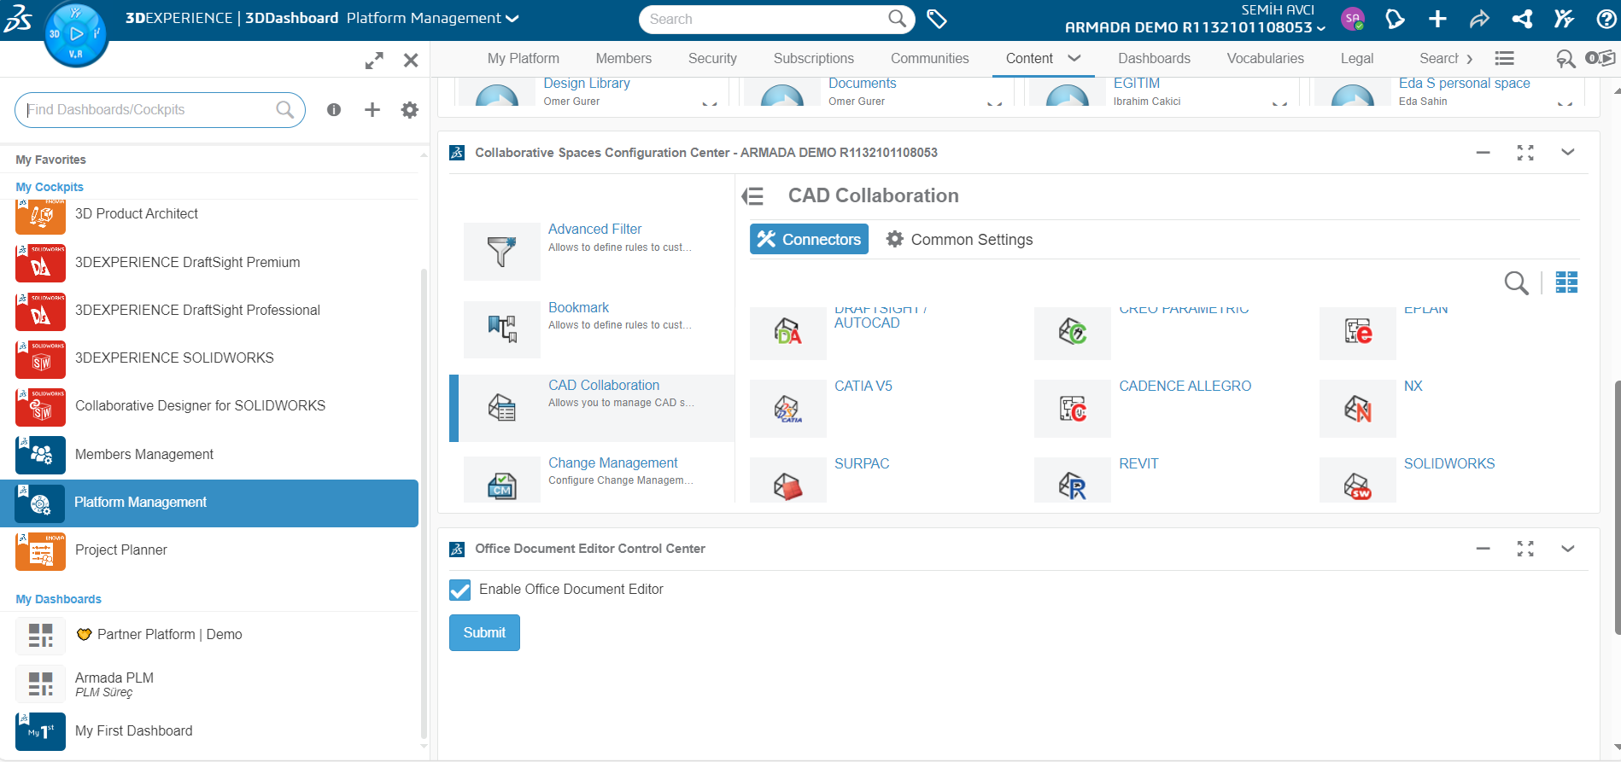1621x762 pixels.
Task: Open the EPLAN connector icon
Action: (x=1358, y=333)
